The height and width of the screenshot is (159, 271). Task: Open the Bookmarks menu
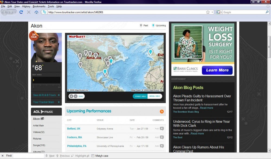(39, 6)
